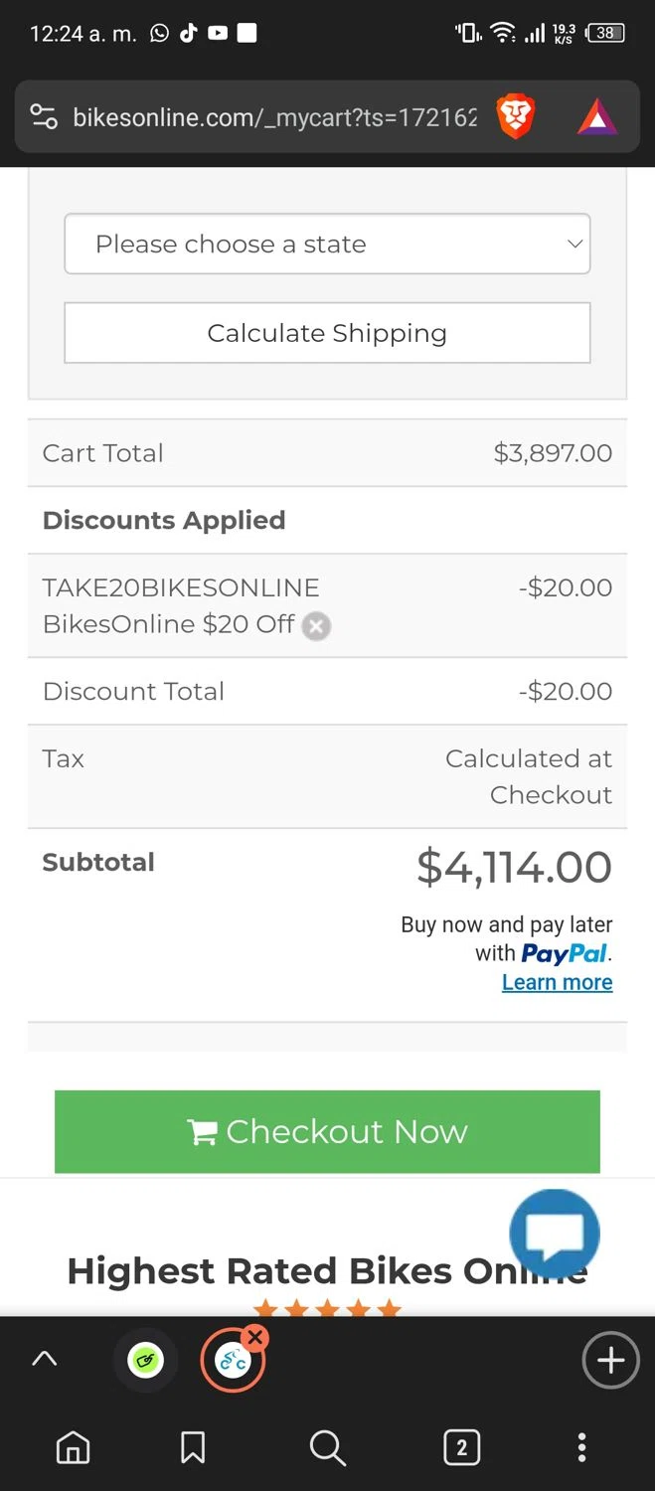
Task: Open the Brave Rewards triangle icon
Action: [597, 117]
